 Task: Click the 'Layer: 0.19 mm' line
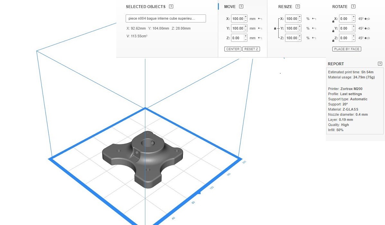(340, 120)
